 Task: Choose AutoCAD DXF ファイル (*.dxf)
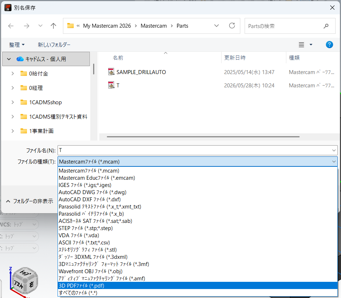click(x=197, y=199)
